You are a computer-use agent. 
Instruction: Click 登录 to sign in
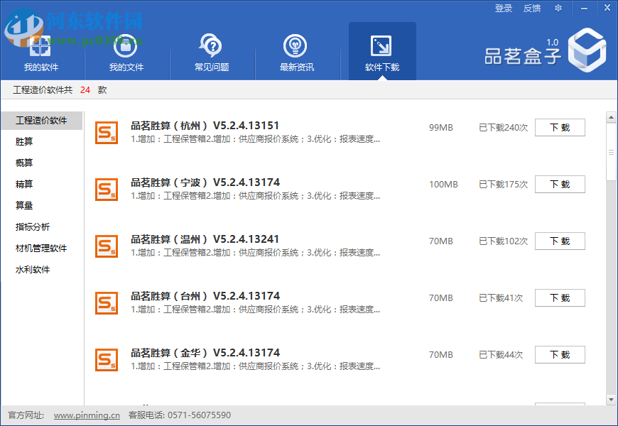coord(503,8)
